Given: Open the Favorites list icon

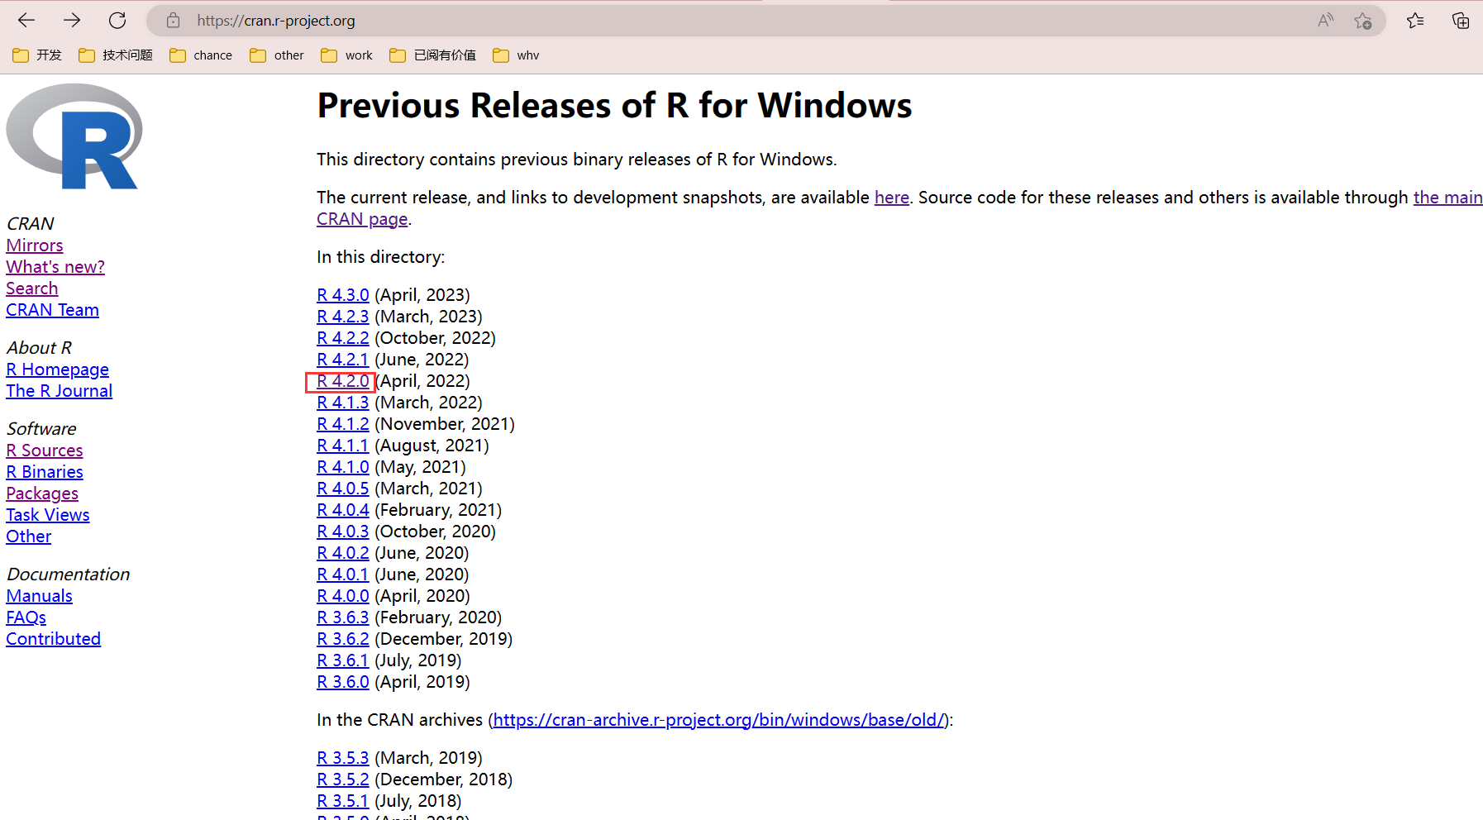Looking at the screenshot, I should 1415,21.
